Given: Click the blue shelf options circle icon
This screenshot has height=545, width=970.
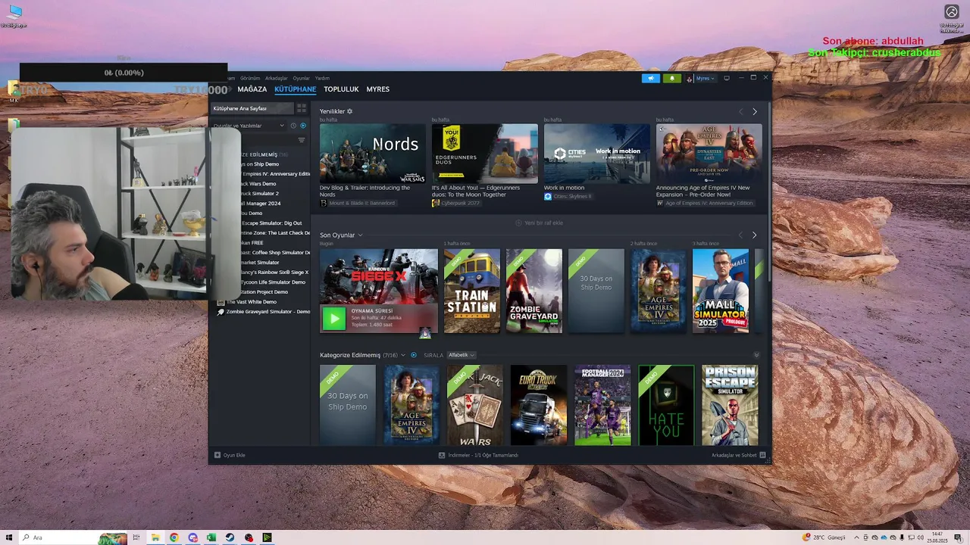Looking at the screenshot, I should [414, 355].
